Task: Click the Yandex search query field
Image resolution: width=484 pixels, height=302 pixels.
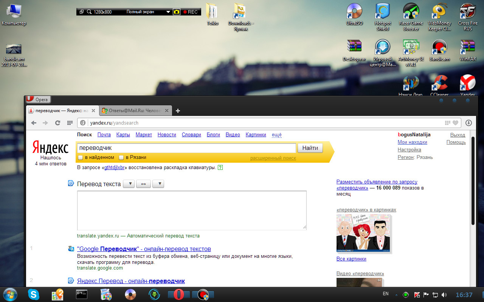Action: (186, 148)
